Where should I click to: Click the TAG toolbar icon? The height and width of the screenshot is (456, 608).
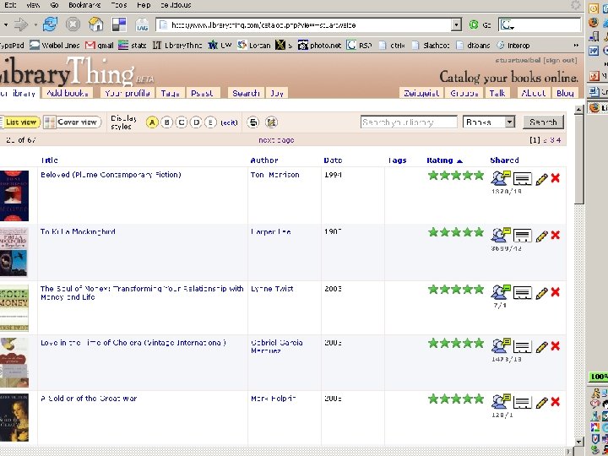pyautogui.click(x=142, y=25)
